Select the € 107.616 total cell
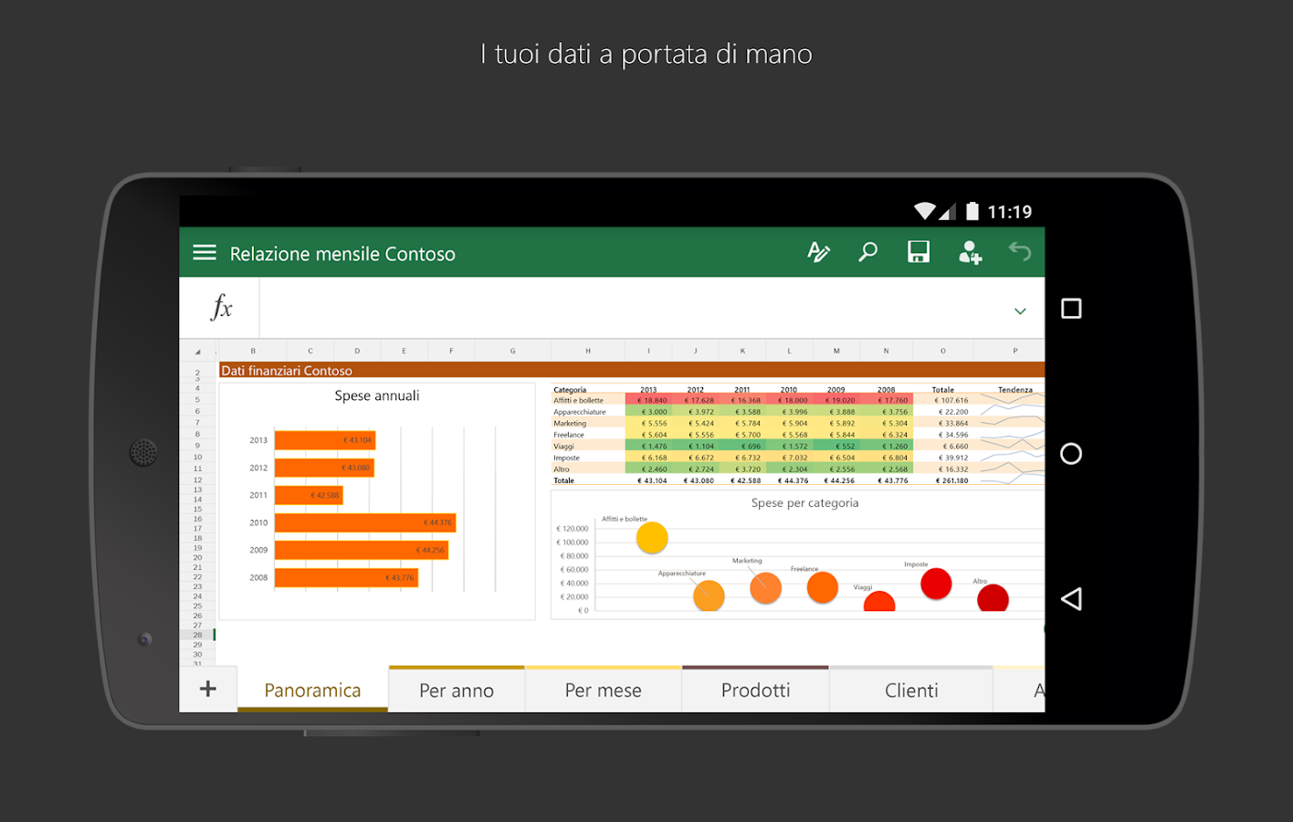This screenshot has width=1293, height=822. click(x=951, y=400)
